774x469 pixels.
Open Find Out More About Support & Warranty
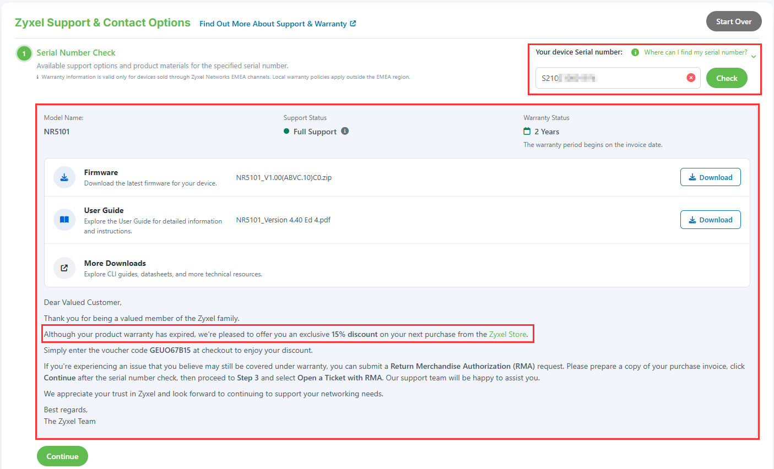[x=278, y=24]
